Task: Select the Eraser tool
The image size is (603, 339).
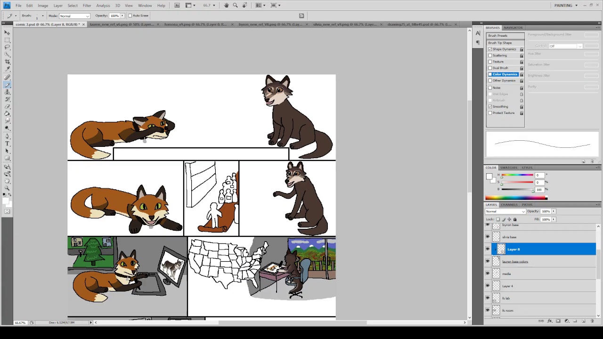Action: (7, 106)
